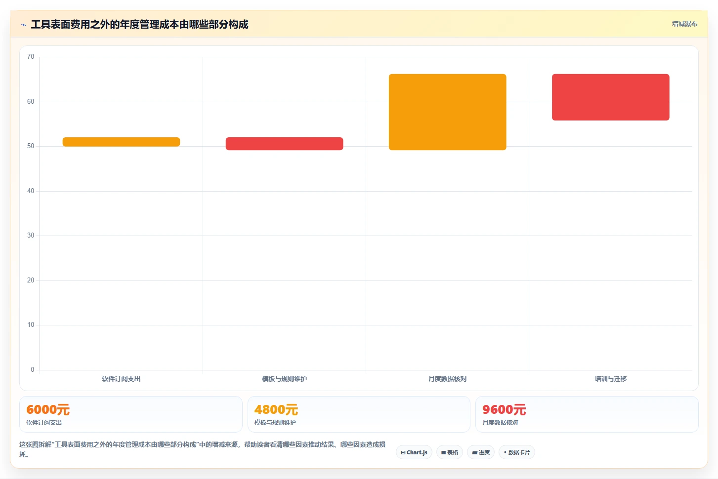
Task: Click the description paragraph starting 这张图拆解
Action: click(x=203, y=449)
